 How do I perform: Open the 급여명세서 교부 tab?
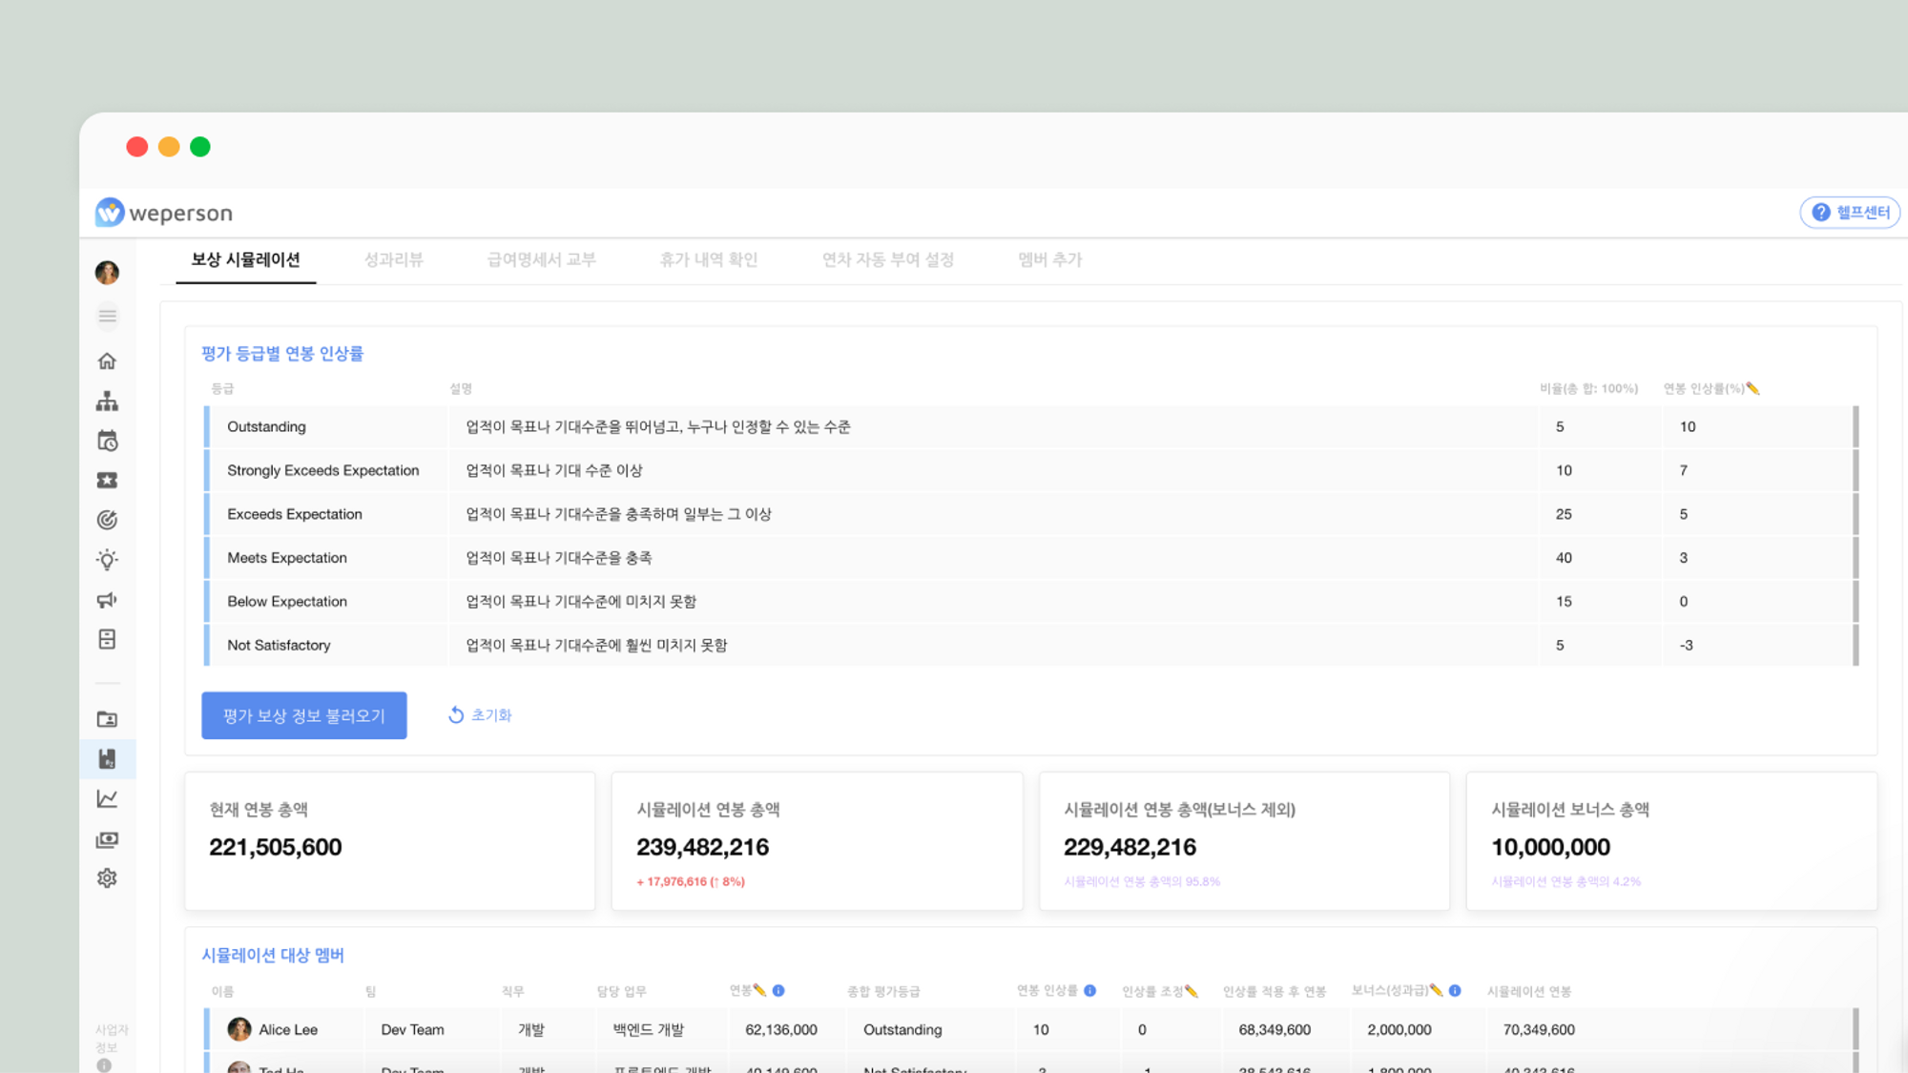click(541, 259)
